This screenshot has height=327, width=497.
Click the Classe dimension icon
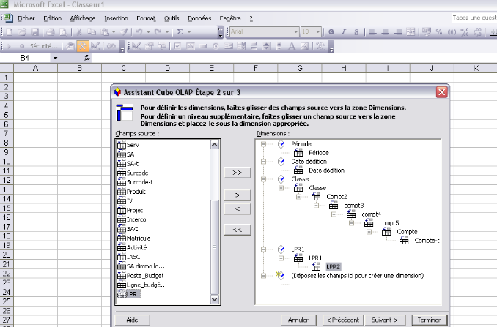coord(281,179)
